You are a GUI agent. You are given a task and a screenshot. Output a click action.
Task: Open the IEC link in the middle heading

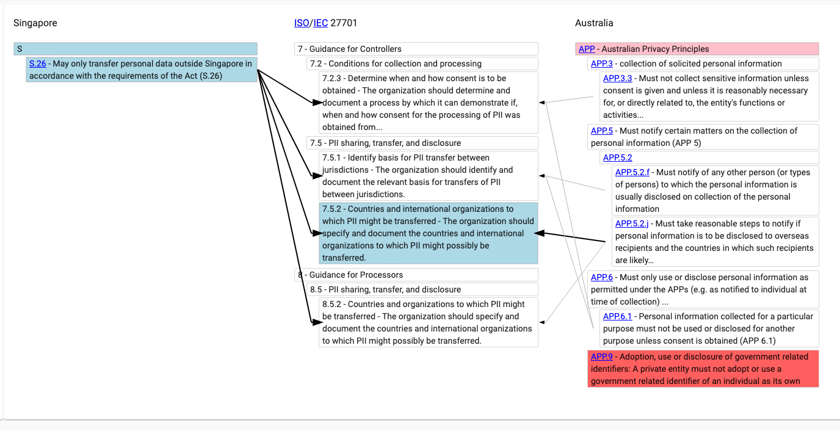320,23
